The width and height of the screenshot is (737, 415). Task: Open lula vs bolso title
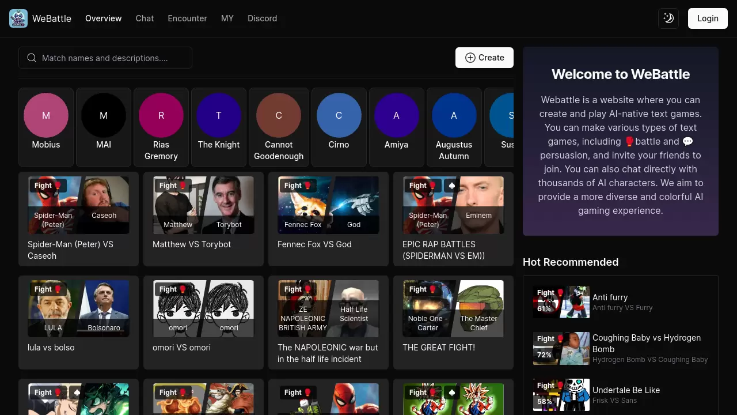(x=51, y=348)
